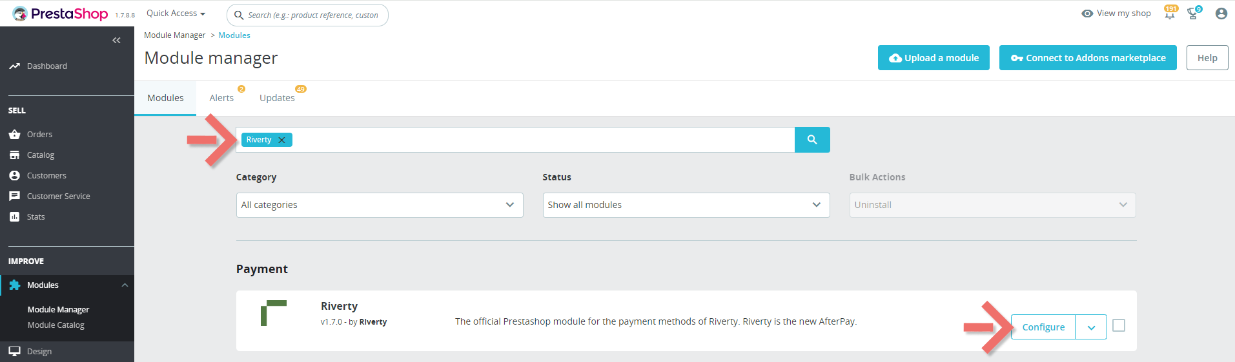1235x362 pixels.
Task: Click the notifications bell icon
Action: 1169,14
